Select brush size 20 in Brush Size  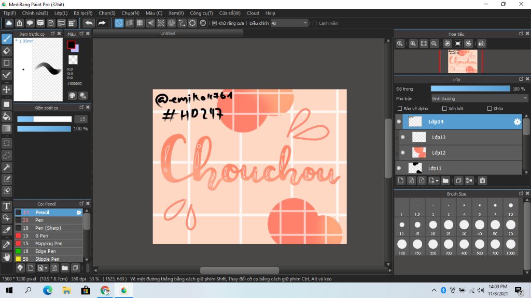pos(433,227)
